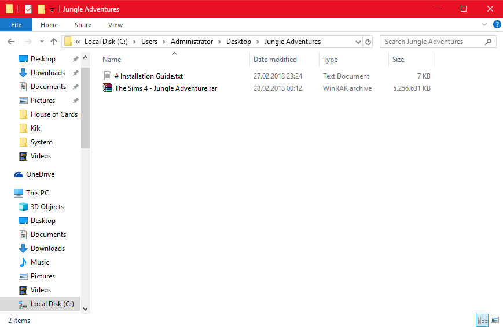Open OneDrive in the navigation pane

pos(40,174)
